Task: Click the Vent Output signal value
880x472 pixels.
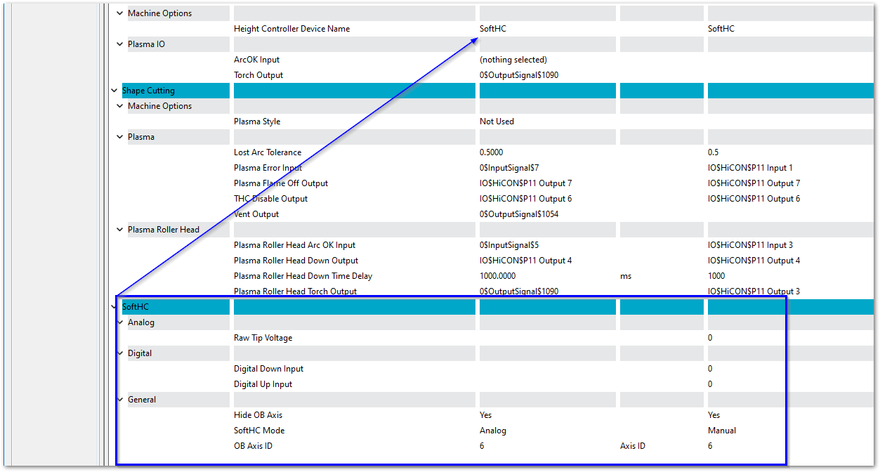Action: pos(519,214)
